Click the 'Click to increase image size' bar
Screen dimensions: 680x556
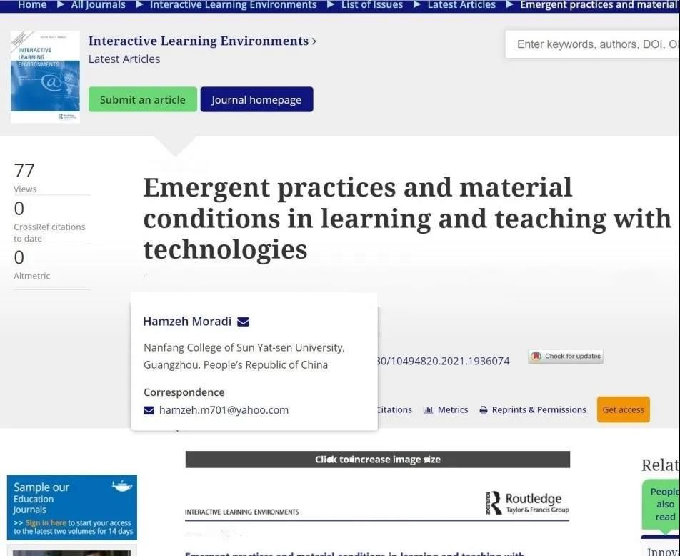pos(377,460)
